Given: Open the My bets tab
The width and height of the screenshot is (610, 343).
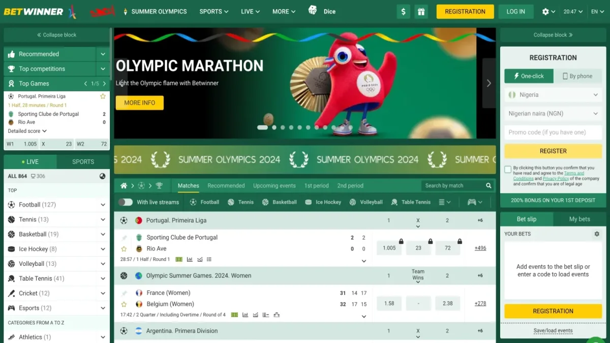Looking at the screenshot, I should tap(579, 219).
